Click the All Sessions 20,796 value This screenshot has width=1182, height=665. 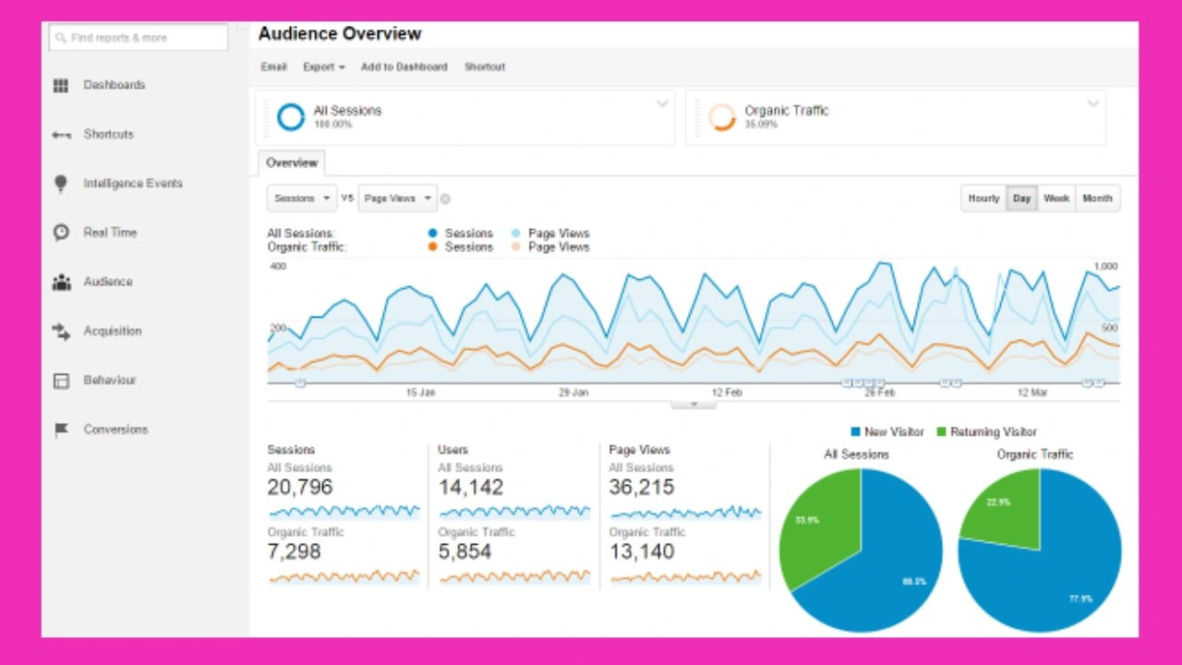point(300,488)
